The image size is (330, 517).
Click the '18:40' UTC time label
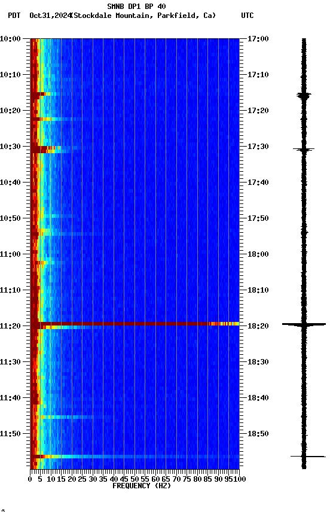[258, 399]
